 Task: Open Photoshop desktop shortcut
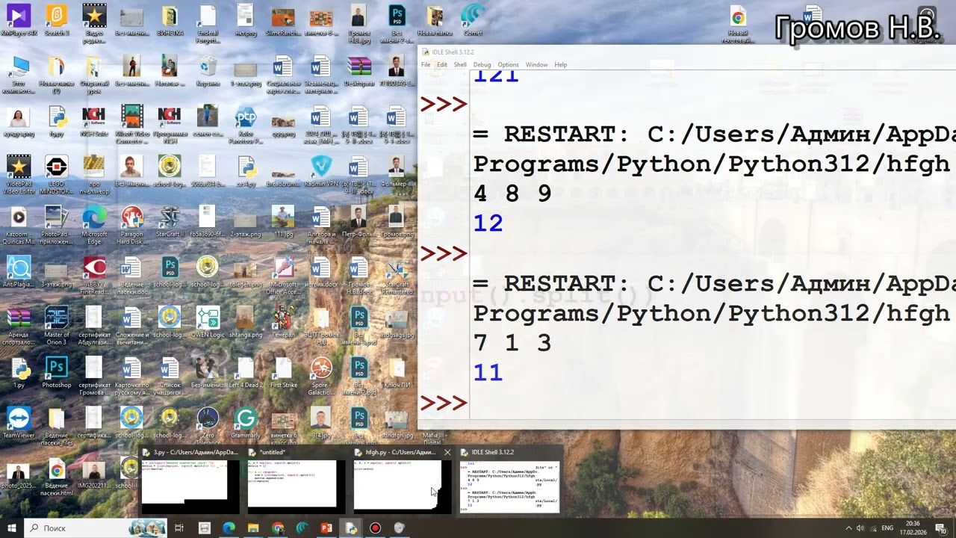coord(57,373)
